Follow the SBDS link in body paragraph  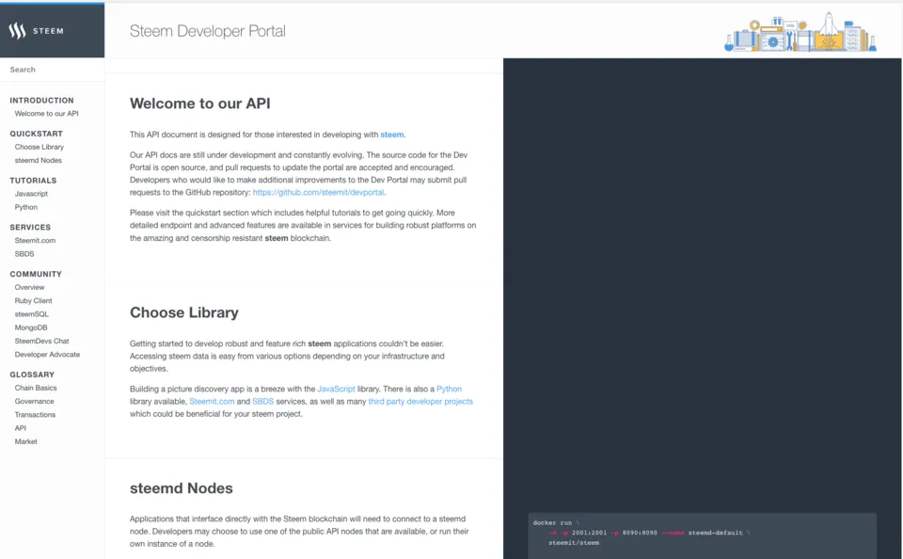[262, 402]
